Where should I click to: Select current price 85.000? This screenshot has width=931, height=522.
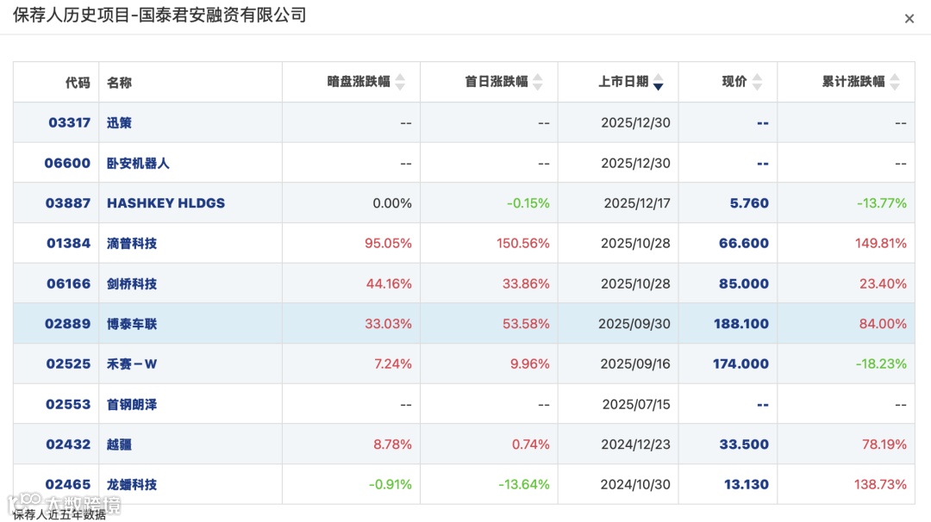pyautogui.click(x=744, y=283)
